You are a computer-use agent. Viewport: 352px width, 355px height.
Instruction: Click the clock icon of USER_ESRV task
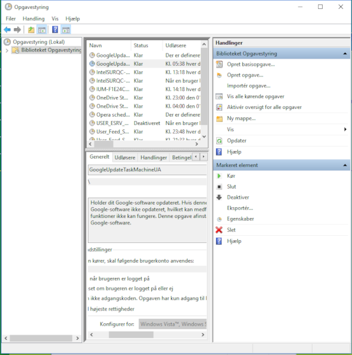coord(92,123)
